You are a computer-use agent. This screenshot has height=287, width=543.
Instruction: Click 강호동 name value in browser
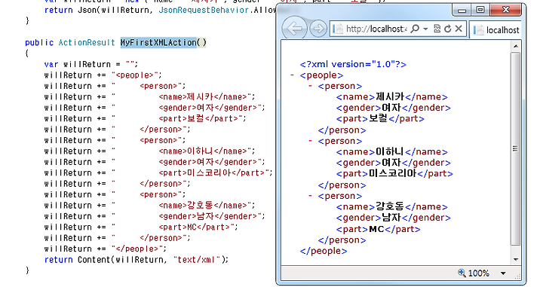(x=390, y=206)
